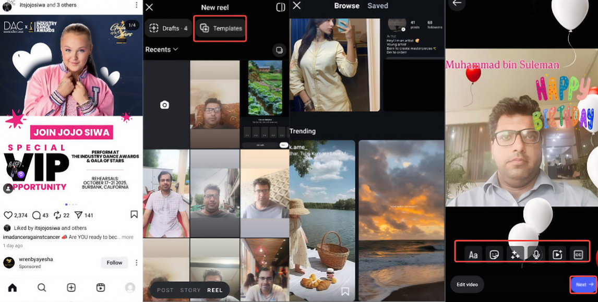
Task: Tap the 1/4 carousel counter
Action: [132, 25]
